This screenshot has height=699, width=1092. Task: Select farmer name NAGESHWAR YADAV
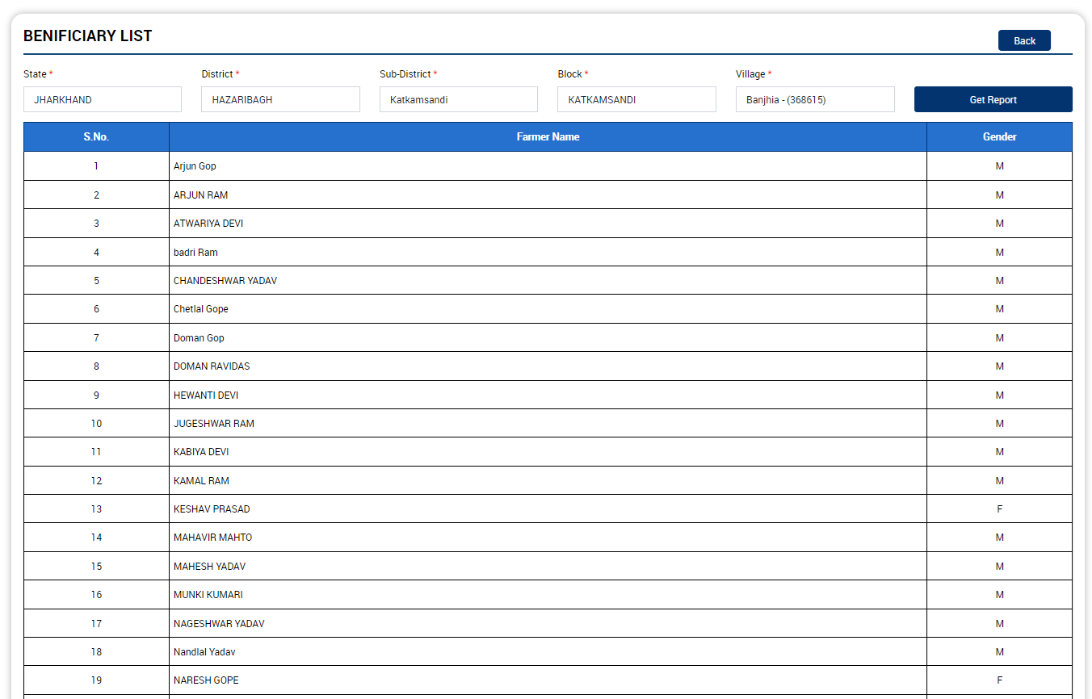coord(219,624)
